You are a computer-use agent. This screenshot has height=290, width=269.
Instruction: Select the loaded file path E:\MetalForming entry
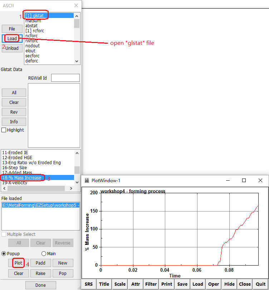(x=40, y=205)
